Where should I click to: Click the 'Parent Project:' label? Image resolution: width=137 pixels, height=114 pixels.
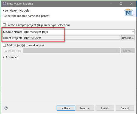coord(12,38)
